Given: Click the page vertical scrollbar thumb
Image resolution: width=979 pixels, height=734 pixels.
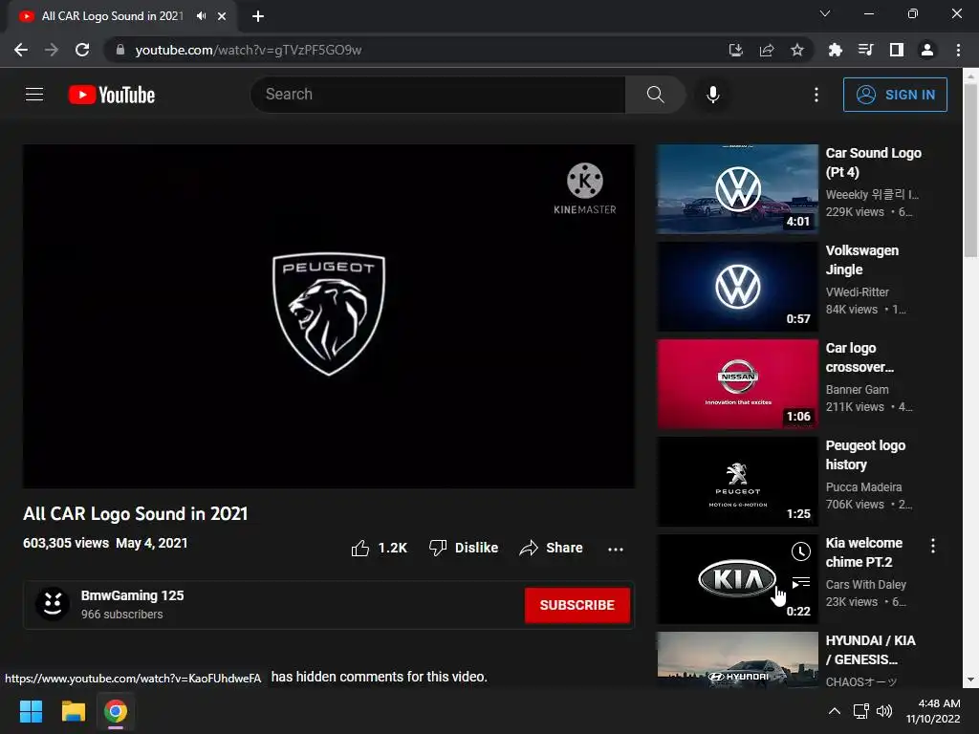Looking at the screenshot, I should click(x=970, y=170).
